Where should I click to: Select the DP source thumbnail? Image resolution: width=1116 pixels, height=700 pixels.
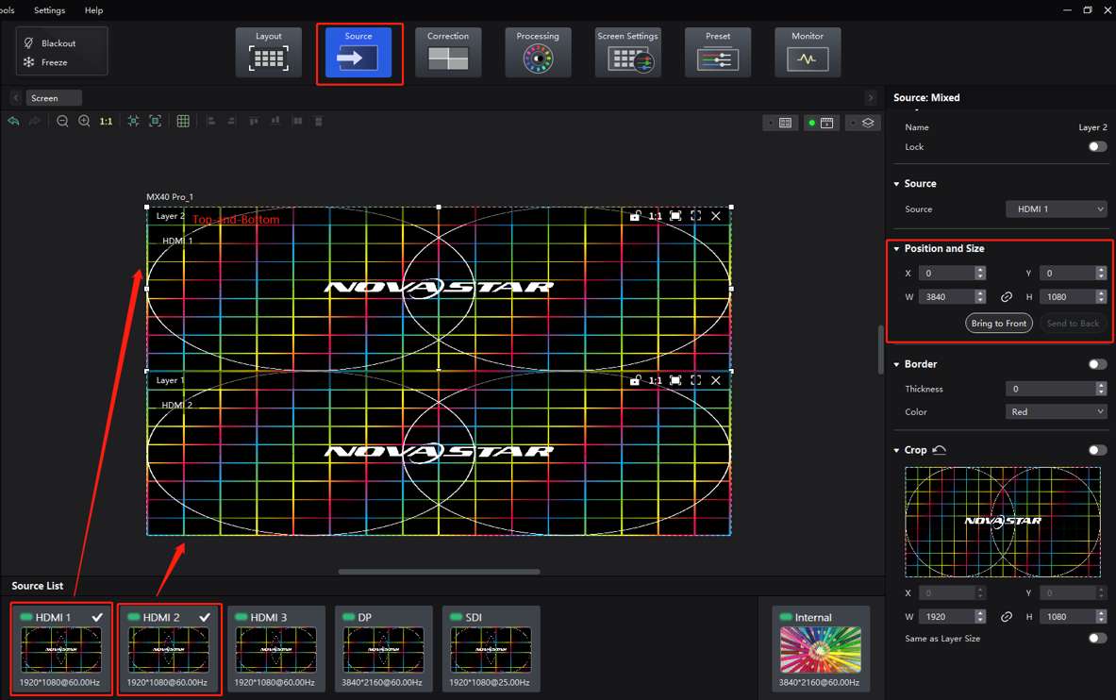click(384, 649)
